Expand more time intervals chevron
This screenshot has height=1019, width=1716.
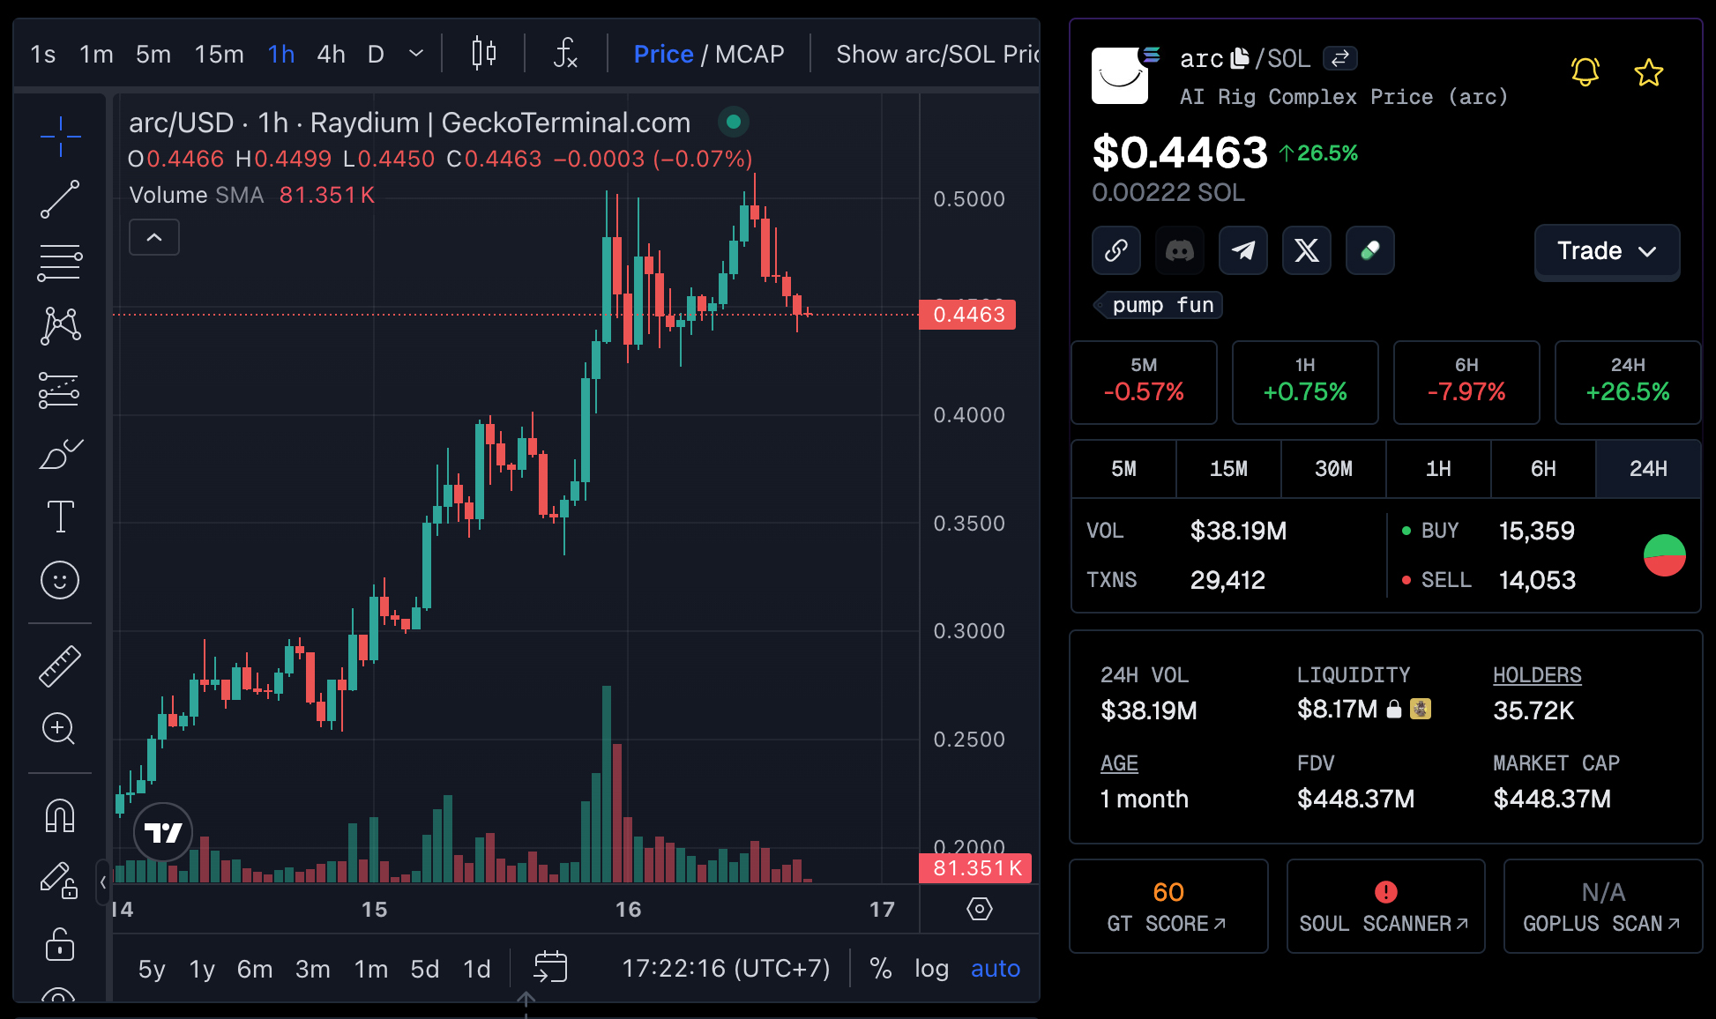[x=416, y=54]
